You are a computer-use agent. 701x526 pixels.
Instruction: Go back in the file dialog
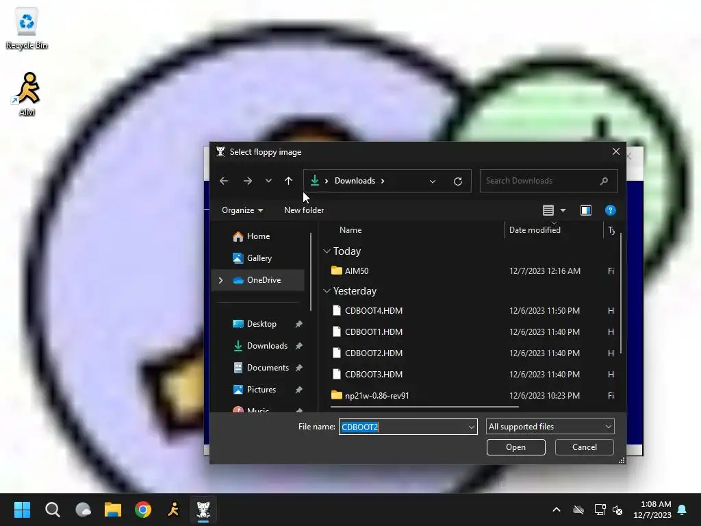[x=224, y=181]
